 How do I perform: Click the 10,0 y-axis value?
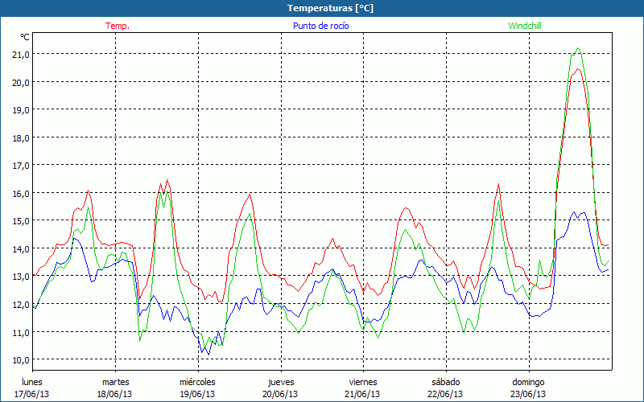pyautogui.click(x=19, y=359)
